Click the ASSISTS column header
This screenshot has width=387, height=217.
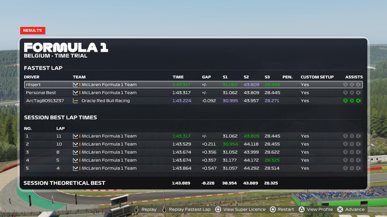click(354, 77)
